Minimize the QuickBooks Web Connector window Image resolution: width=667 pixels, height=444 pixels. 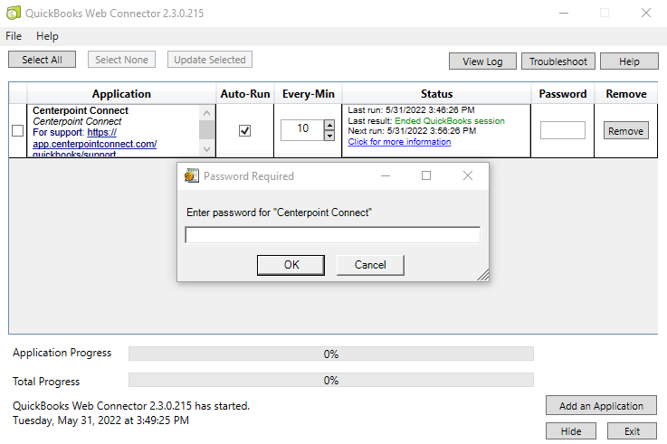564,14
